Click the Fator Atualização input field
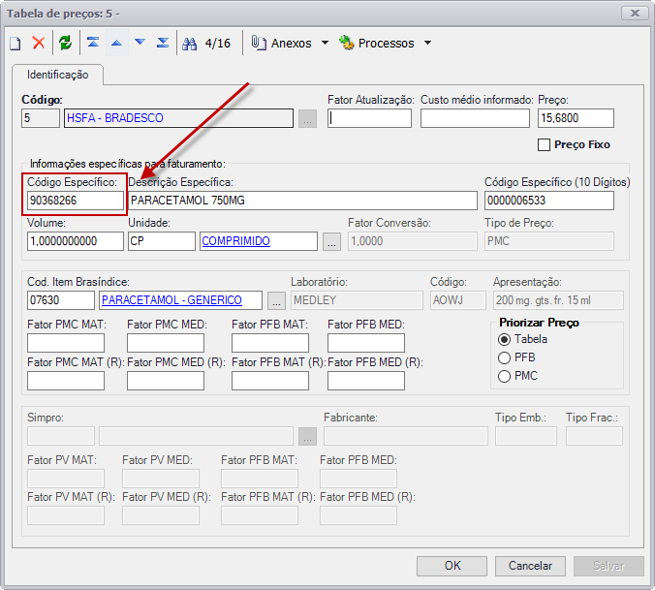The image size is (655, 590). [369, 118]
